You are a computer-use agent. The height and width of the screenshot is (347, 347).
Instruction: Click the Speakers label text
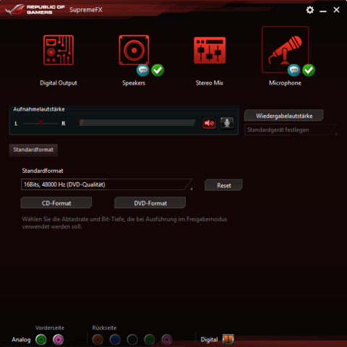134,83
